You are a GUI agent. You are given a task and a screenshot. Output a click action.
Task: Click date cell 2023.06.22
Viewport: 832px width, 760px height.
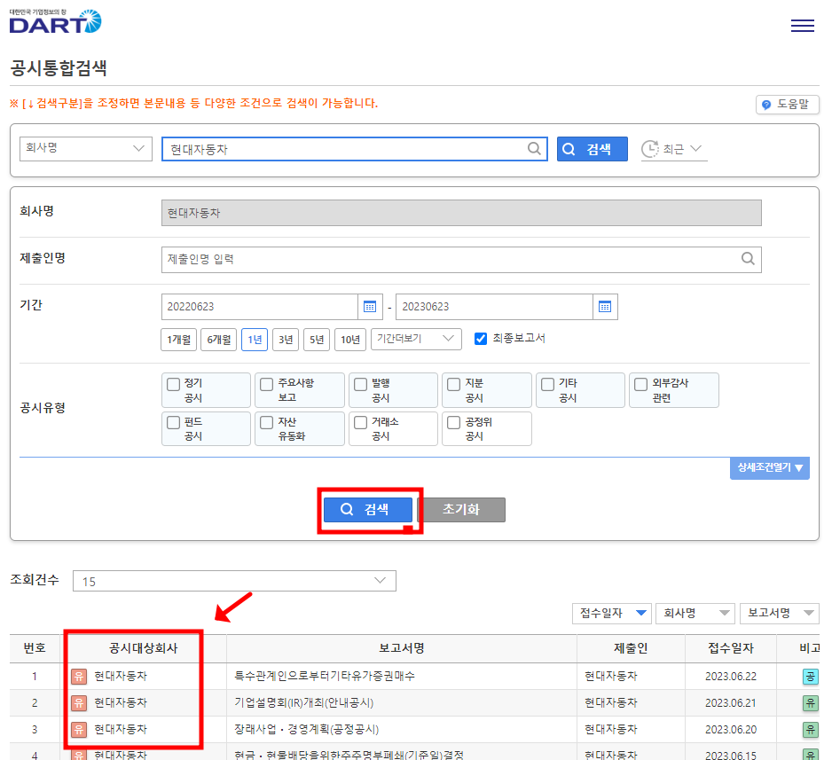point(731,677)
